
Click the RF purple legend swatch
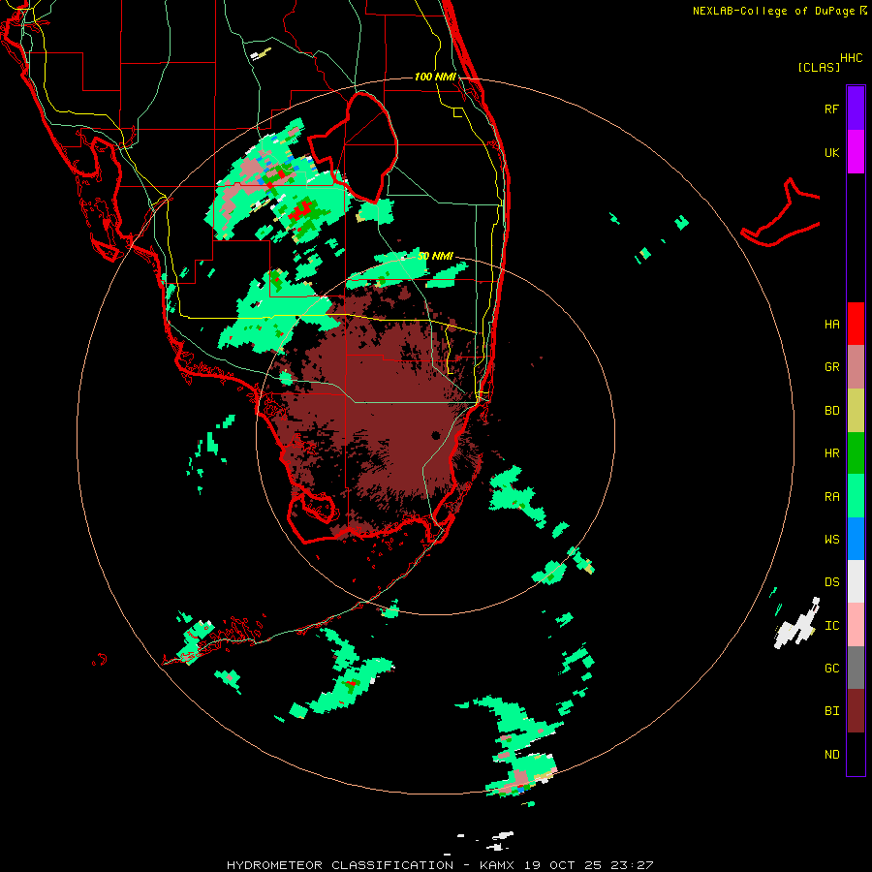tap(856, 109)
